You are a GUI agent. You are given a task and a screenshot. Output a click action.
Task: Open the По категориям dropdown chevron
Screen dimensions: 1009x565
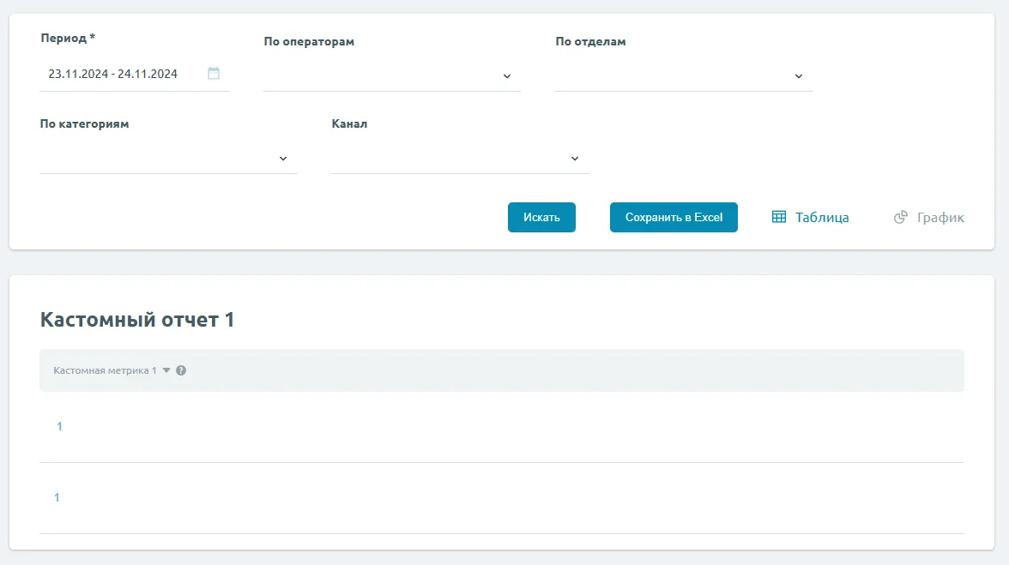tap(283, 159)
